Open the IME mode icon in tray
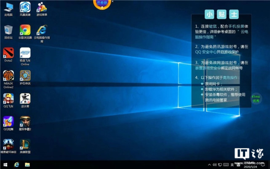 (238, 165)
